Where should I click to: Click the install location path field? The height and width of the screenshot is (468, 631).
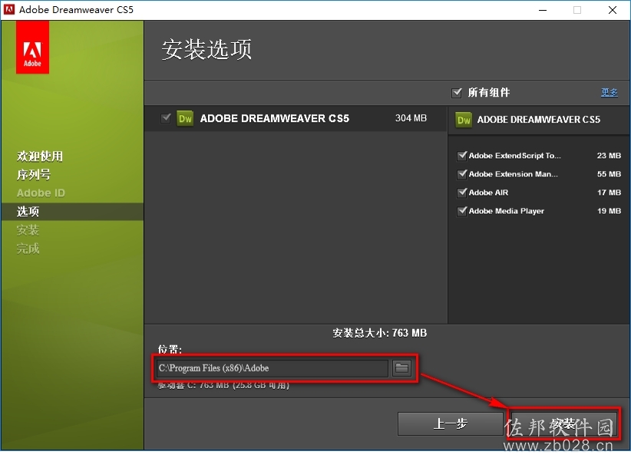click(273, 368)
